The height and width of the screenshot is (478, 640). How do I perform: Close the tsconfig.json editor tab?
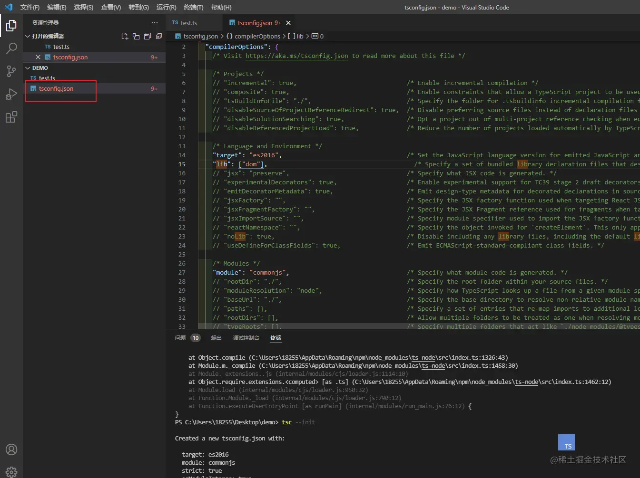tap(288, 23)
